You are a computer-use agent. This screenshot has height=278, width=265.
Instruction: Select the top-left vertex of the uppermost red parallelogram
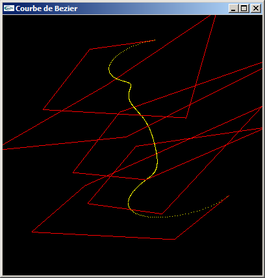(90, 49)
